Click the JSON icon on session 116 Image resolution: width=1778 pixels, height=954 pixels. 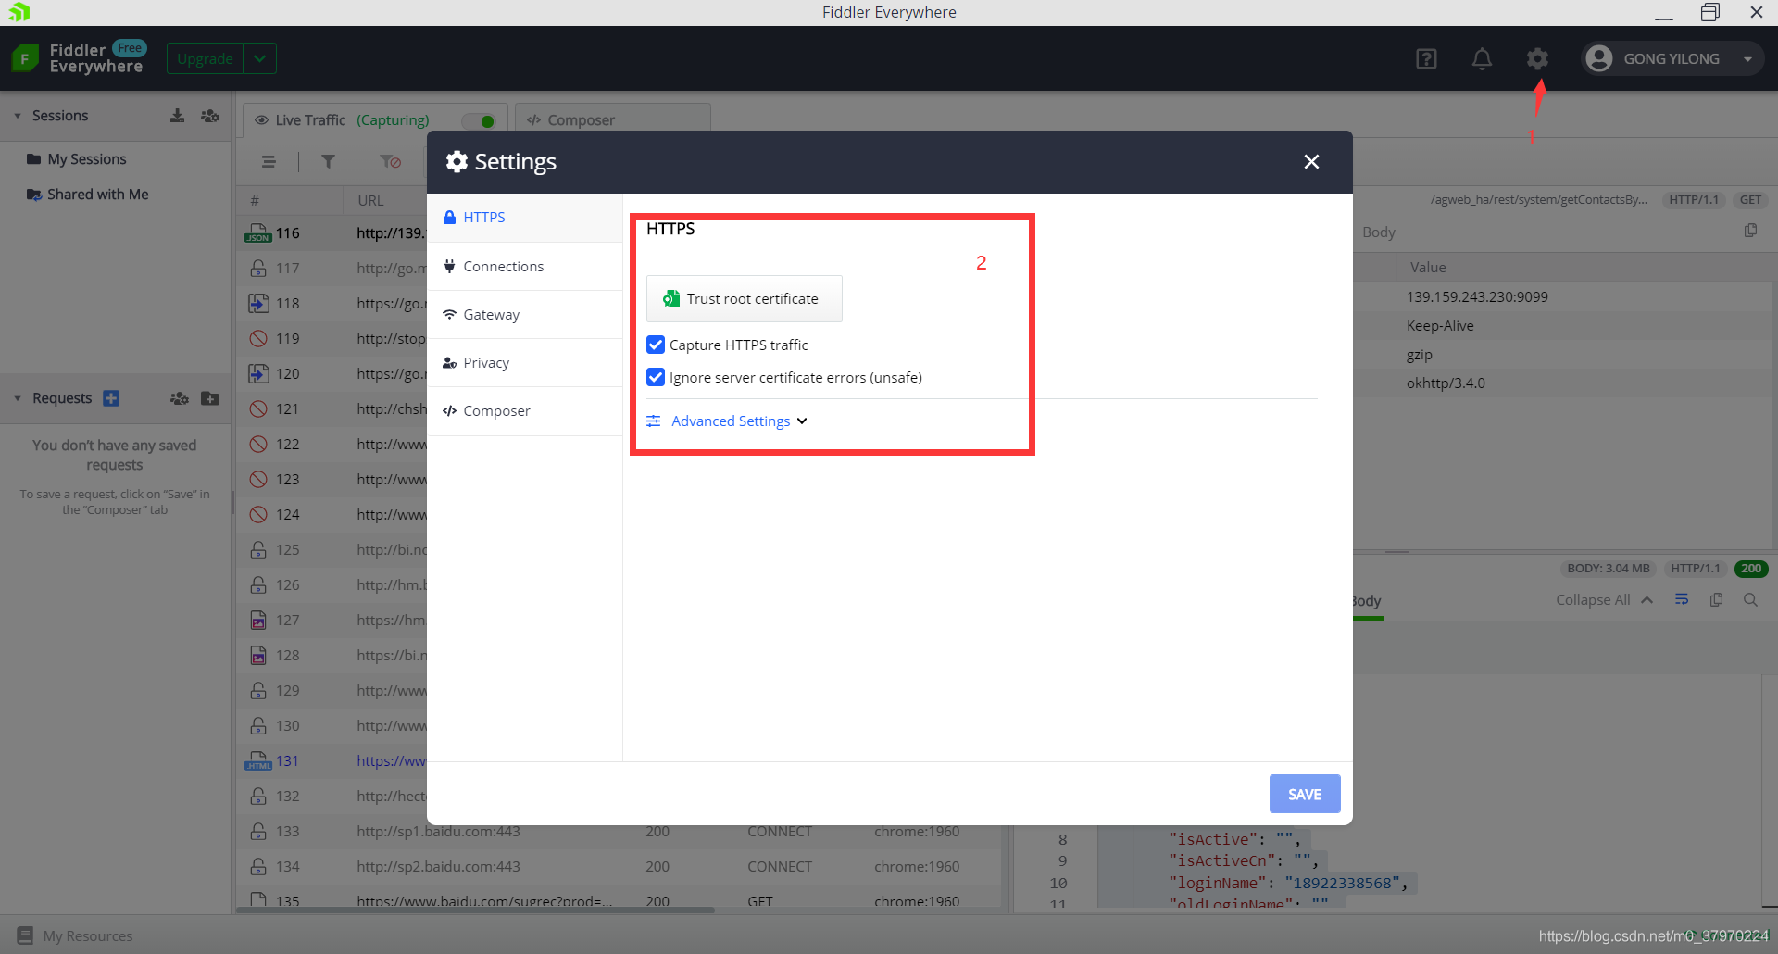[258, 232]
